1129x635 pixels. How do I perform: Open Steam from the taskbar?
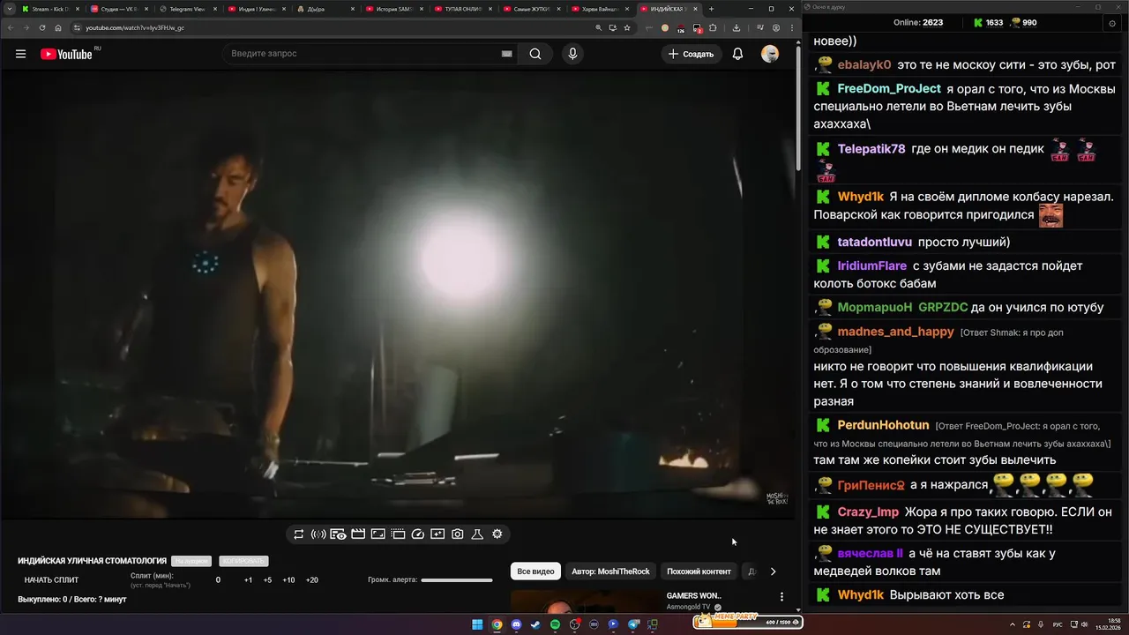point(535,624)
